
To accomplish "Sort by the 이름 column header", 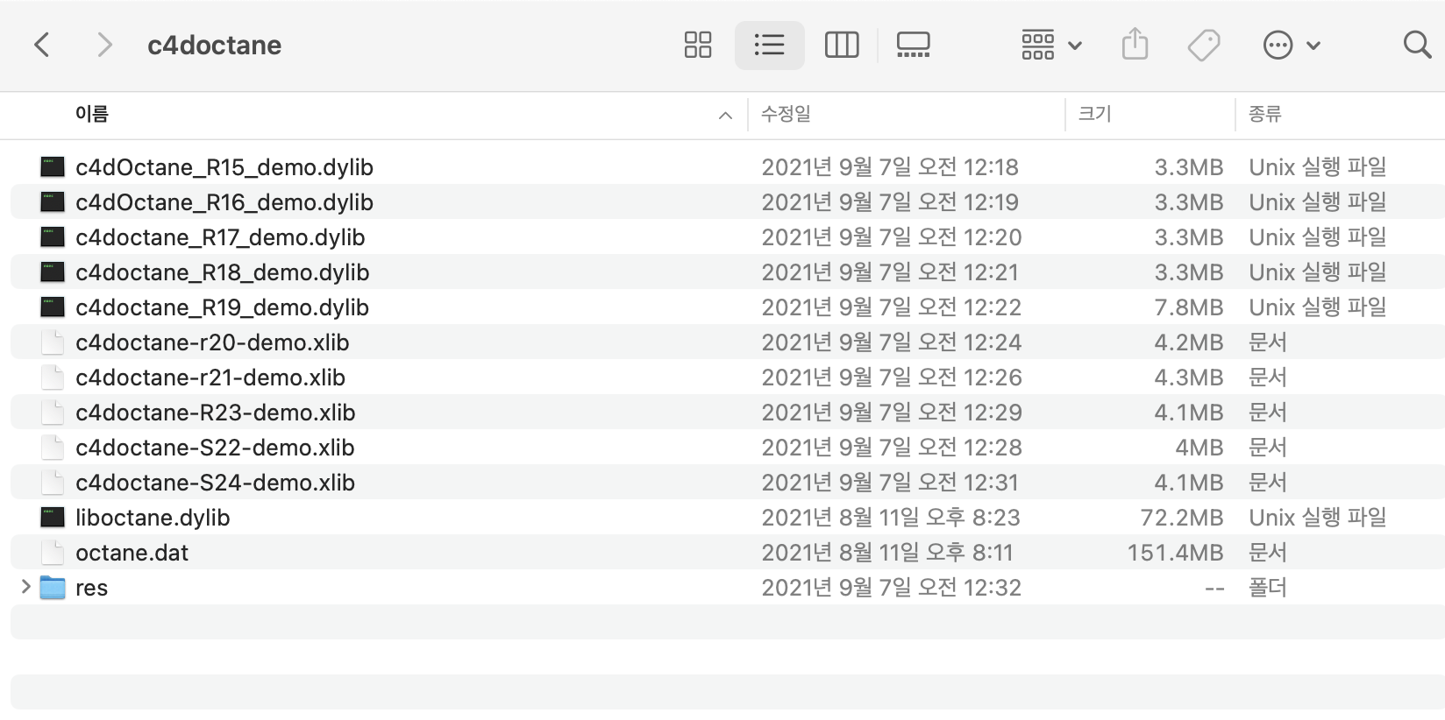I will (92, 114).
